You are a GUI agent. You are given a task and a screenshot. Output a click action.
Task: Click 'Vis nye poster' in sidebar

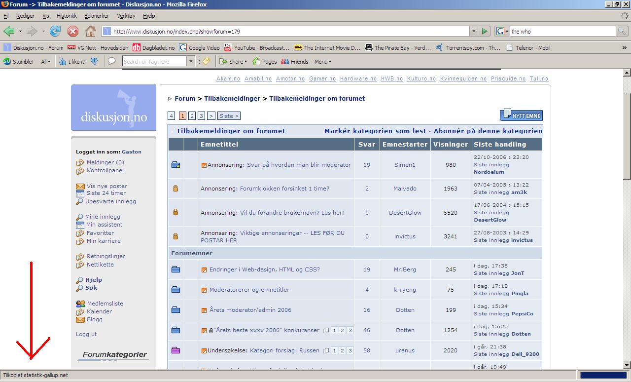point(107,186)
